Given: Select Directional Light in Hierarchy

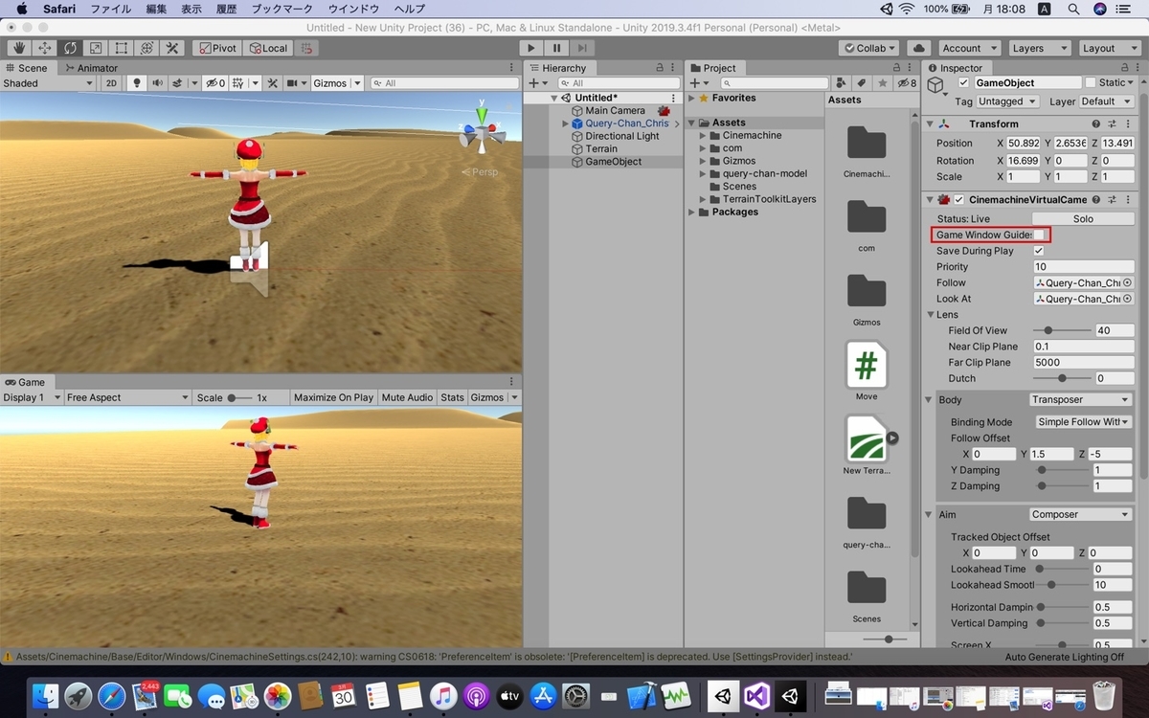Looking at the screenshot, I should click(x=622, y=136).
